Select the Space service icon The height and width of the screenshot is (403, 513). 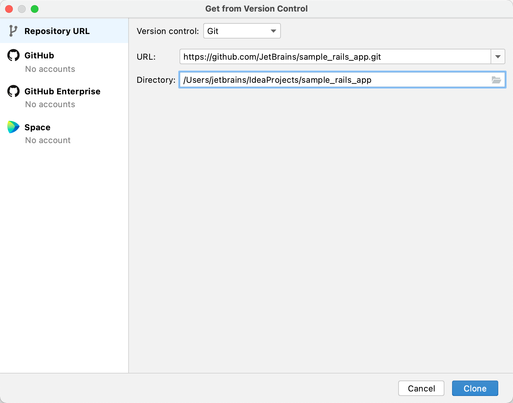13,127
